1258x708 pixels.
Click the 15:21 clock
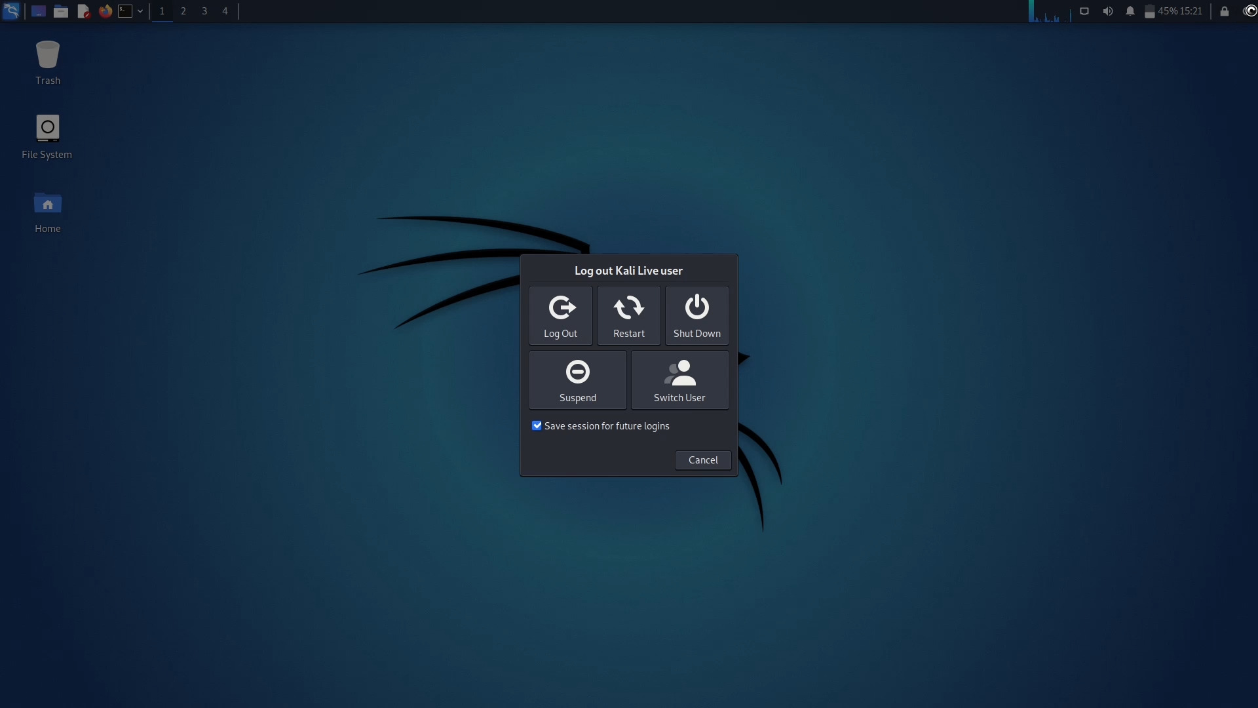[x=1191, y=11]
